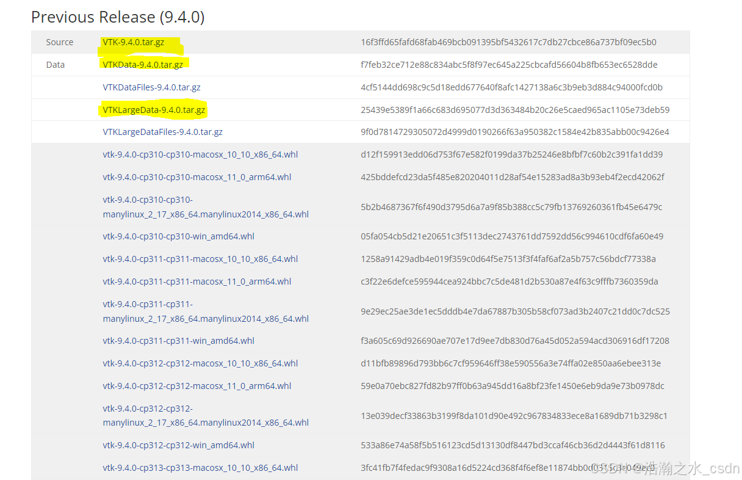Click hash starting with 425bddefcd23da5f
742x480 pixels.
pos(513,177)
